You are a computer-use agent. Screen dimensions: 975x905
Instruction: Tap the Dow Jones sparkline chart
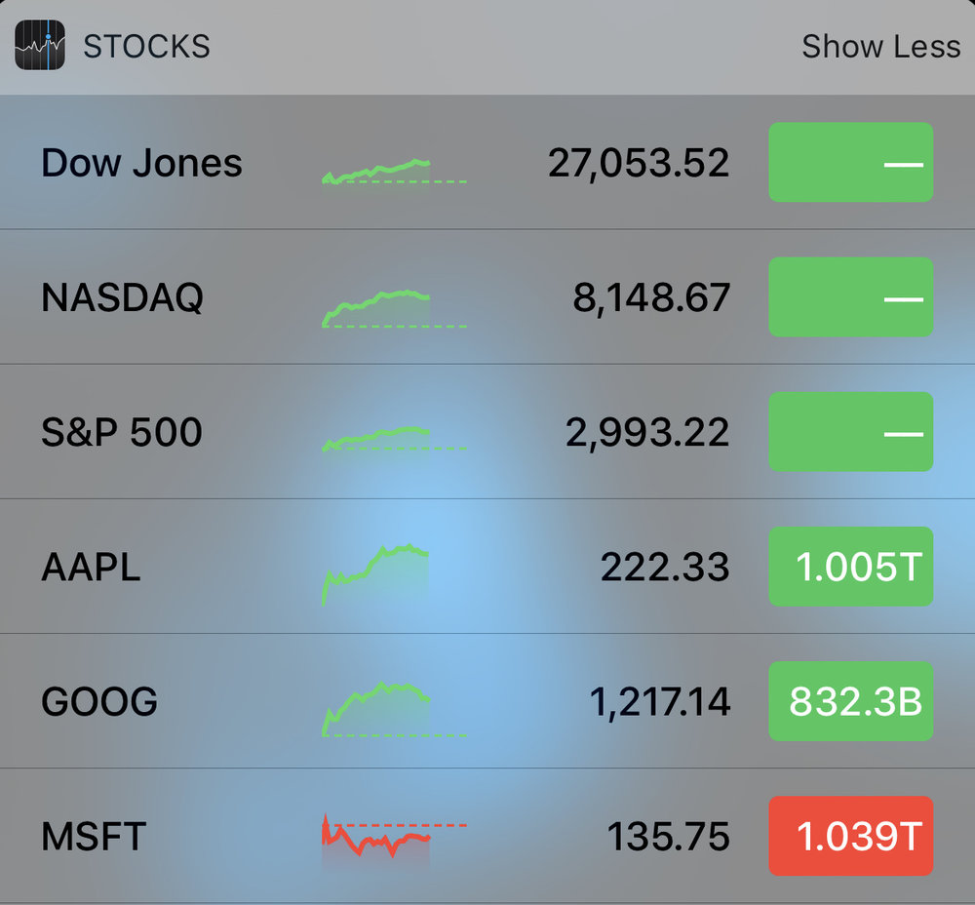(x=394, y=171)
